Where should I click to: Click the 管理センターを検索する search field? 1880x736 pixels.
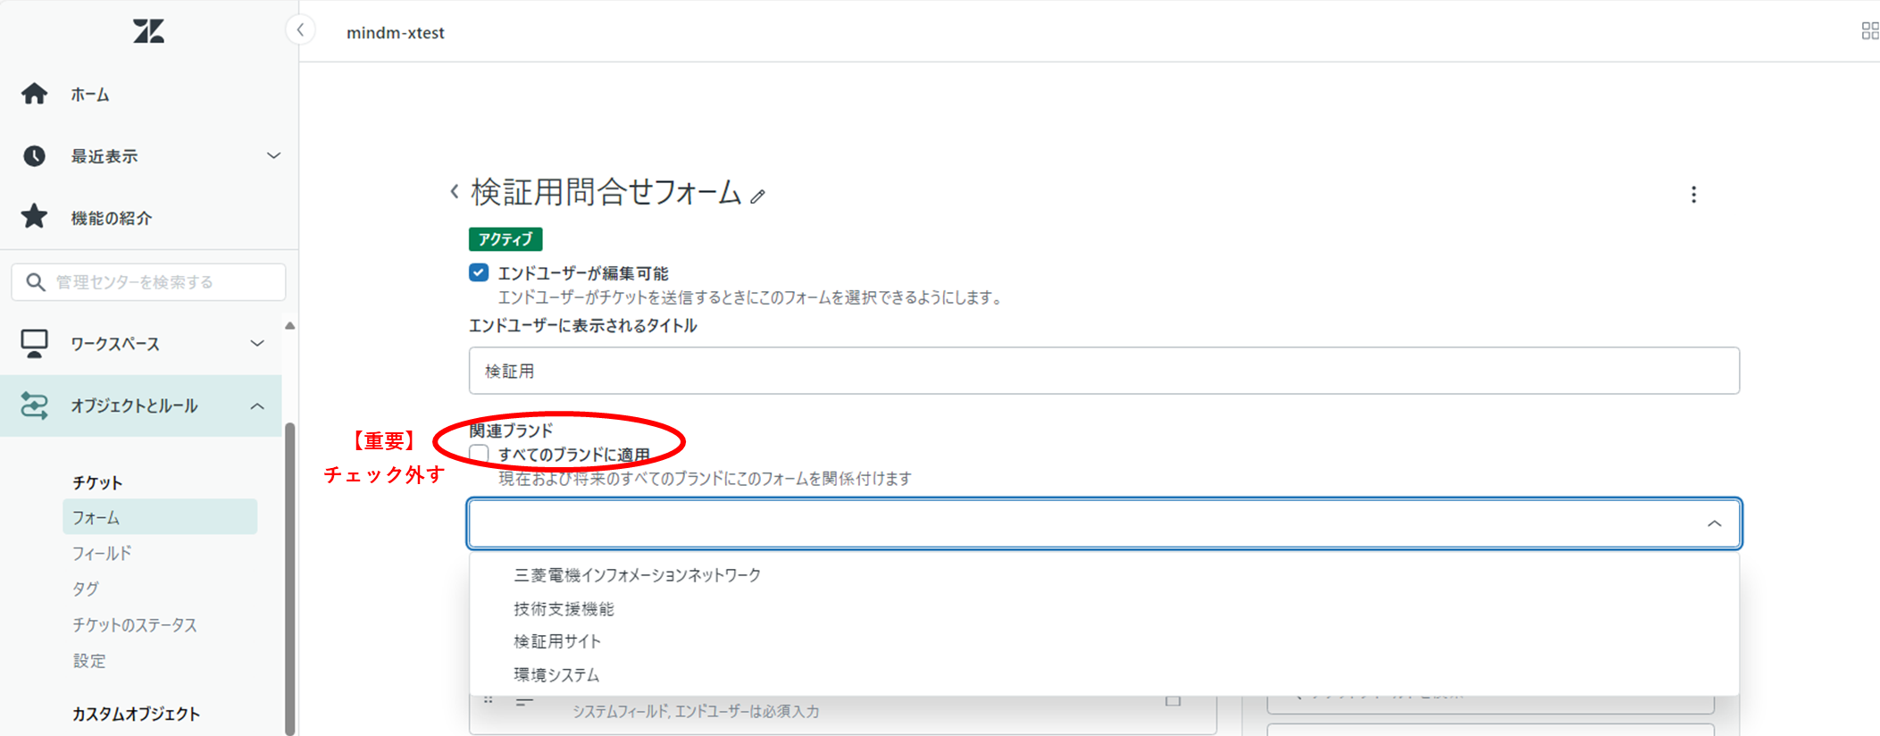coord(161,282)
